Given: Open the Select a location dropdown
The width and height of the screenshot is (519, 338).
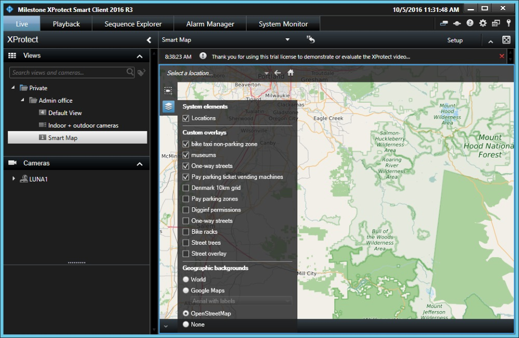Looking at the screenshot, I should point(266,73).
